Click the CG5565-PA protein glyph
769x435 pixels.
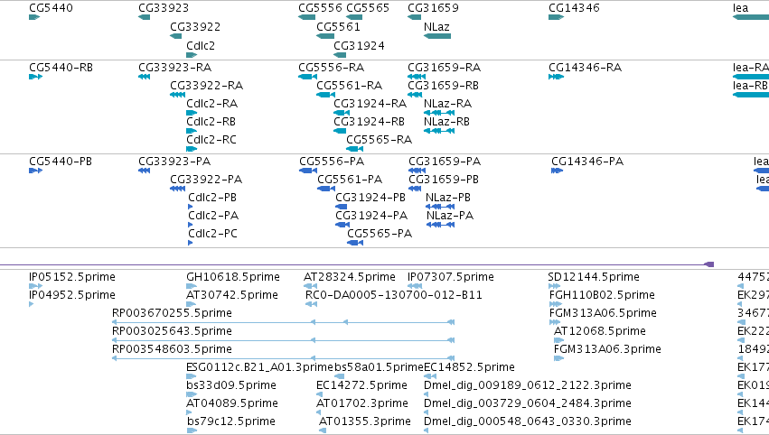[355, 243]
